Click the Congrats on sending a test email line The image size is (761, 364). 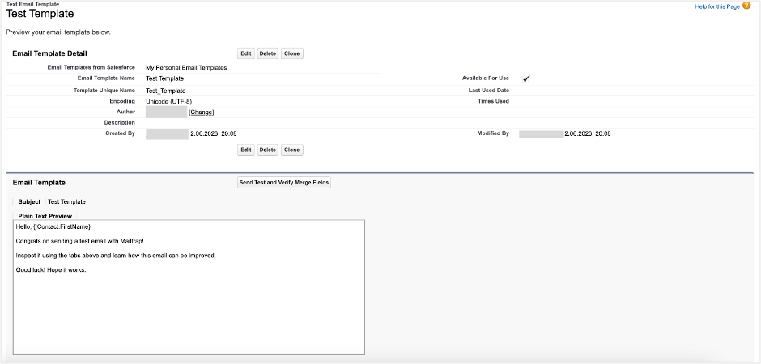[x=80, y=241]
